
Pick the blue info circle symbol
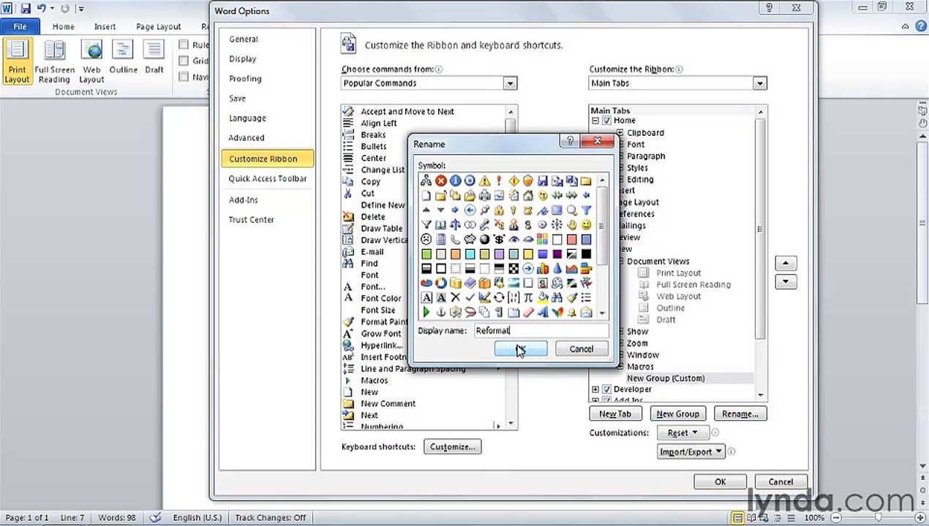[455, 181]
